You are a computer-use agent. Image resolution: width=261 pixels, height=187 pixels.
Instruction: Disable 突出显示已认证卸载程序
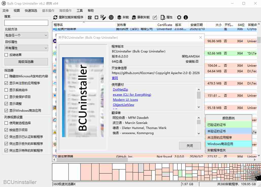pyautogui.click(x=6, y=137)
